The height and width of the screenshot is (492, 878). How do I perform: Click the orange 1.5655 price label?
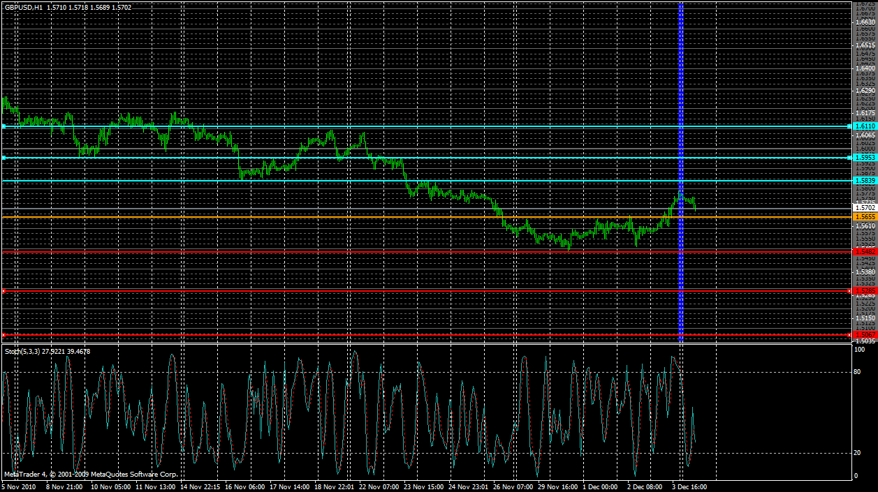[x=865, y=217]
